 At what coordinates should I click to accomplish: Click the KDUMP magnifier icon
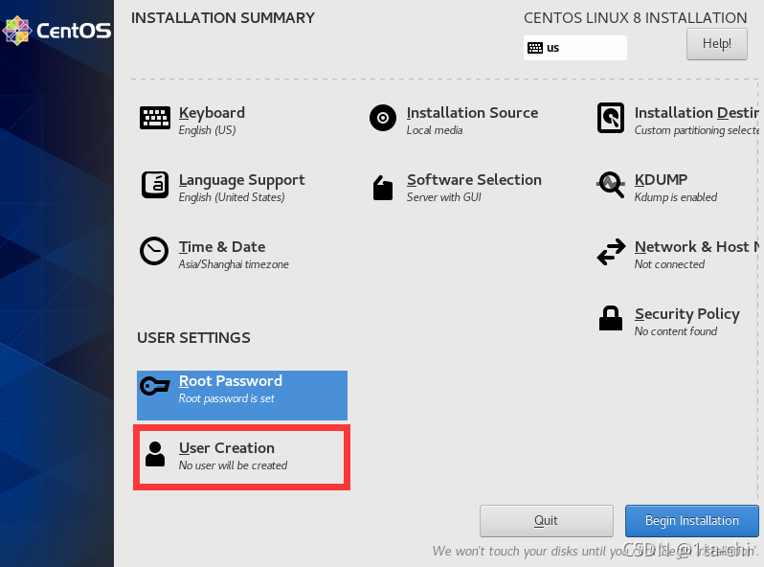tap(611, 185)
